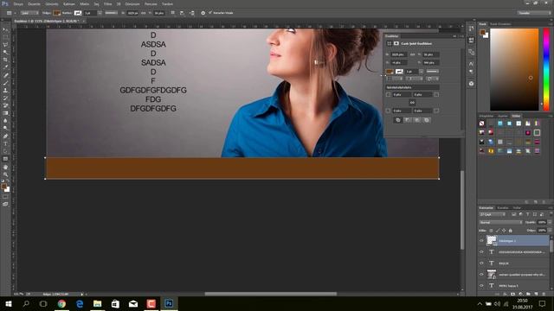Select the Pen tool
Viewport: 554px width, 311px height.
[5, 136]
